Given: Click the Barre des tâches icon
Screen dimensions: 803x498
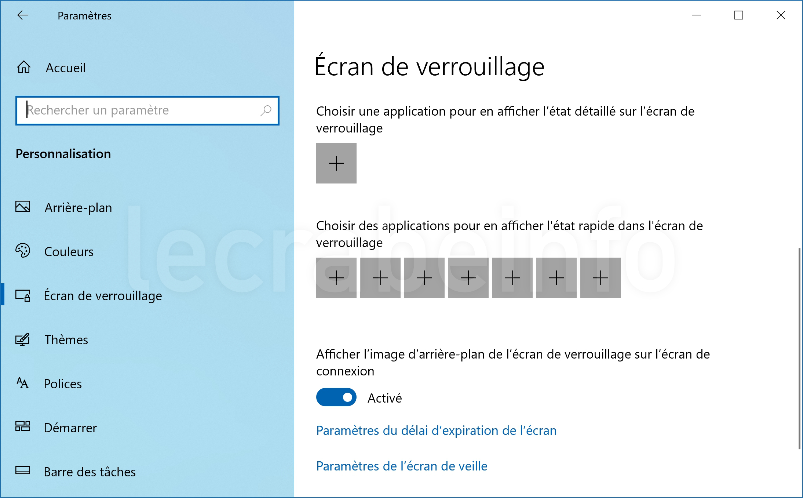Looking at the screenshot, I should point(23,470).
